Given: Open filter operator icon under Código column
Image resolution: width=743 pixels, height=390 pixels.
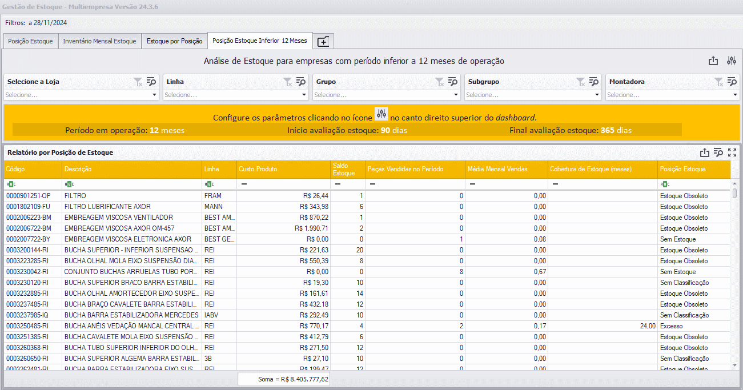Looking at the screenshot, I should coord(11,184).
